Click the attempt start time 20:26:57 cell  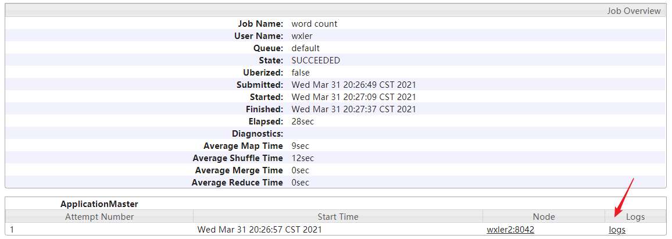click(259, 230)
